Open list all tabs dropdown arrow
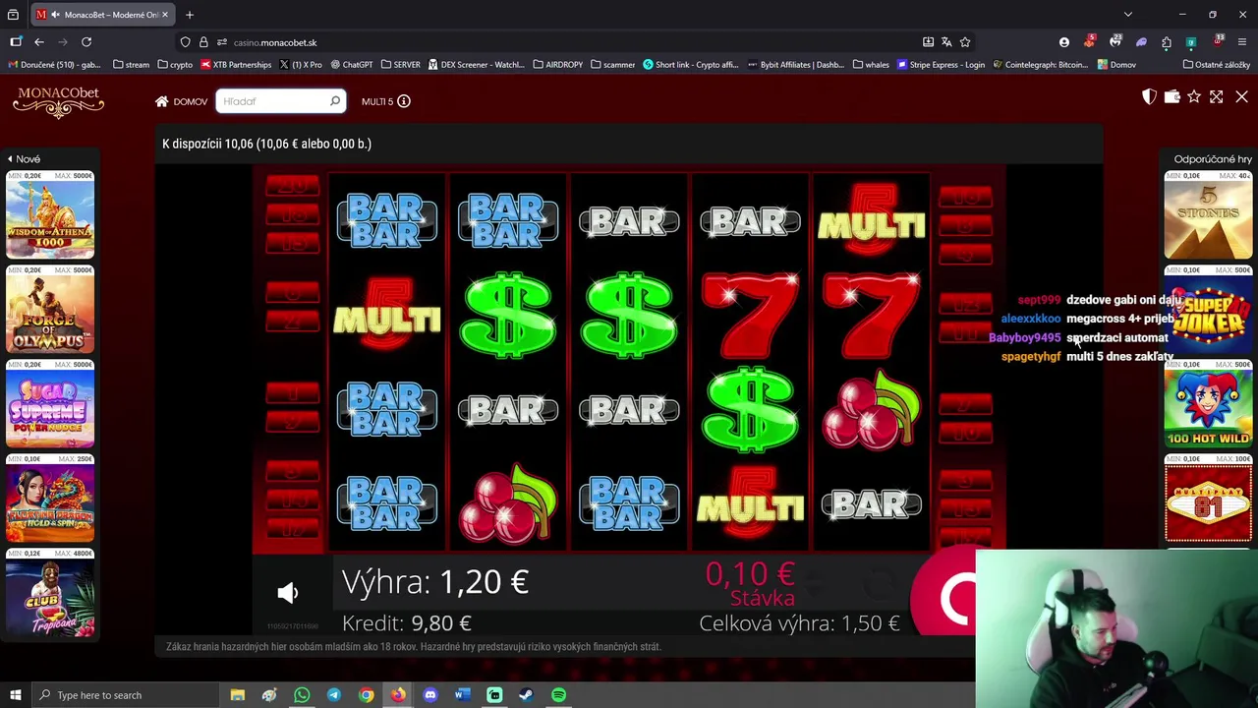The width and height of the screenshot is (1258, 708). click(1128, 15)
